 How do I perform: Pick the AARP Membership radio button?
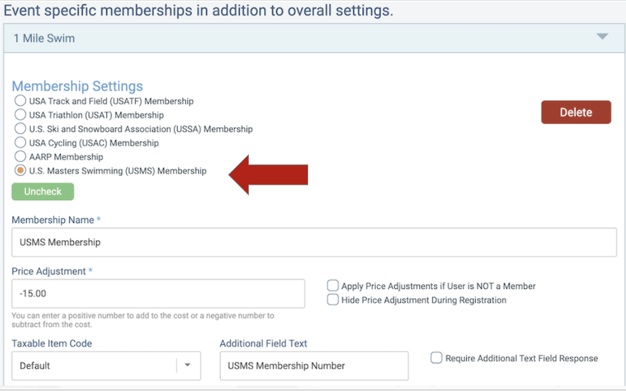click(x=21, y=157)
